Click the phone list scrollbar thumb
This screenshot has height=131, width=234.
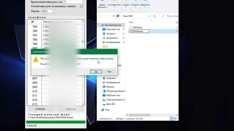(x=83, y=41)
